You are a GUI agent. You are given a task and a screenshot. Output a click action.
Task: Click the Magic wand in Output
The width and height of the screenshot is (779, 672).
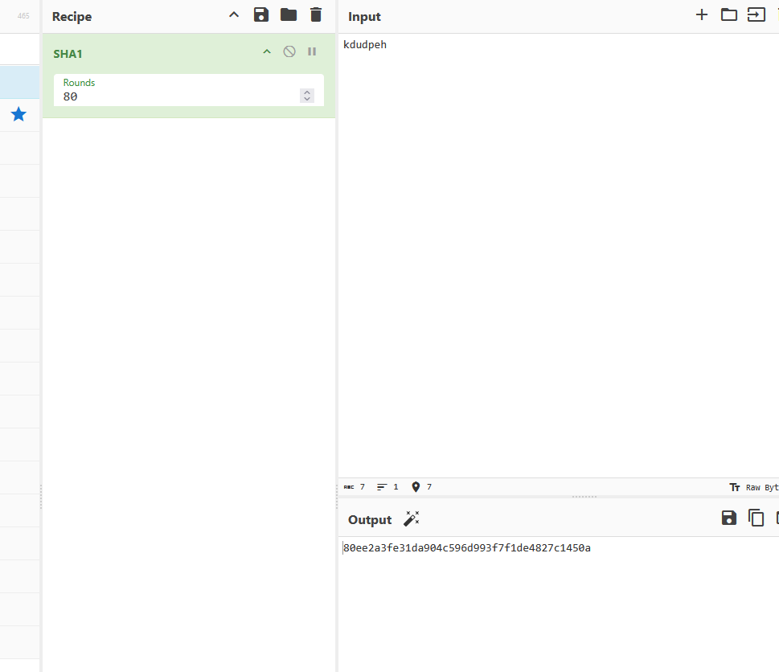tap(412, 519)
